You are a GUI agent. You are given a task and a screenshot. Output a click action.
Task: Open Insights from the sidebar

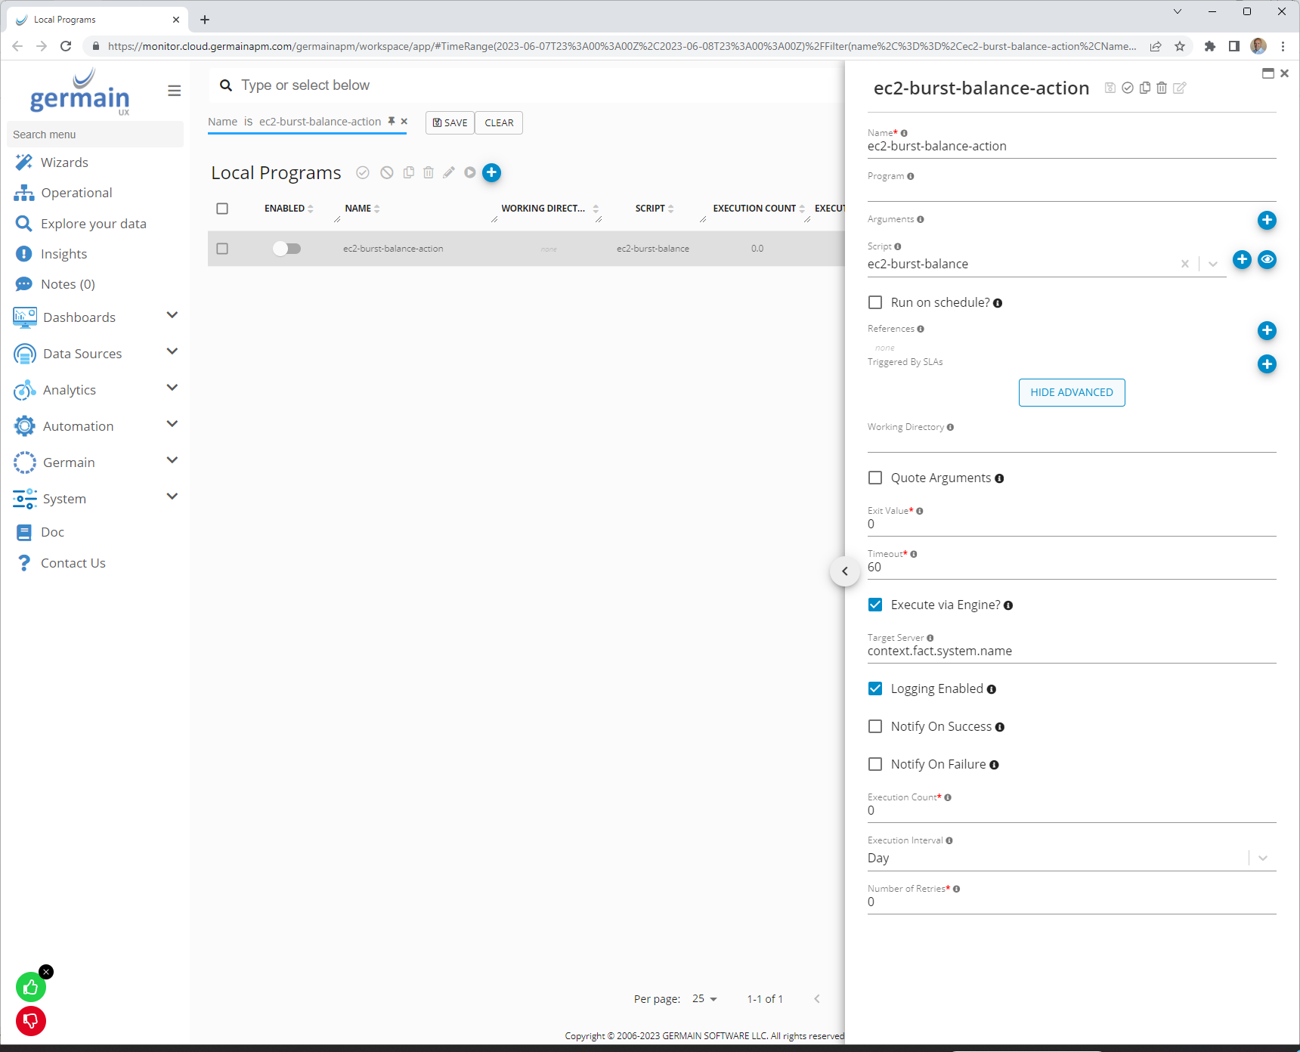coord(63,254)
